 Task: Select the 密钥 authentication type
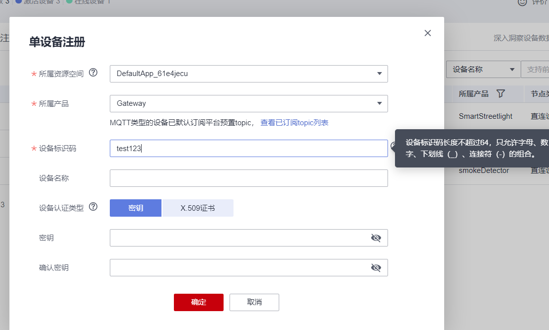tap(136, 208)
